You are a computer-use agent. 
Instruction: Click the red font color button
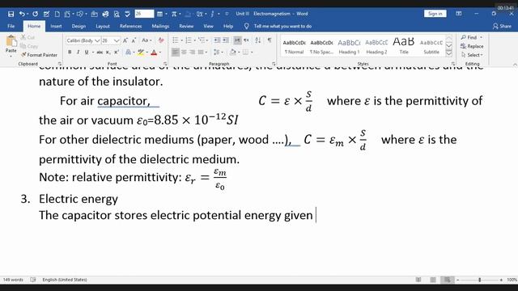154,52
